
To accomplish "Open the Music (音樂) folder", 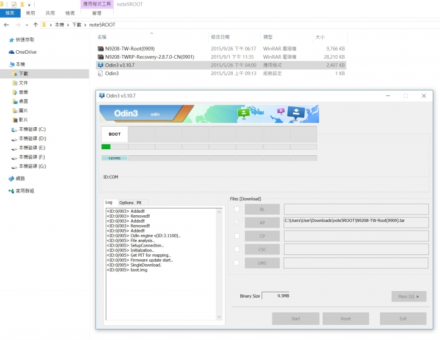I will click(x=20, y=92).
